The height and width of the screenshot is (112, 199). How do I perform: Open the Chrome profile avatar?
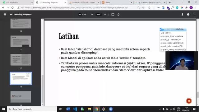pyautogui.click(x=191, y=7)
